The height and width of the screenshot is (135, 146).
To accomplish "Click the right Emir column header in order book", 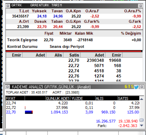I will (x=114, y=55).
